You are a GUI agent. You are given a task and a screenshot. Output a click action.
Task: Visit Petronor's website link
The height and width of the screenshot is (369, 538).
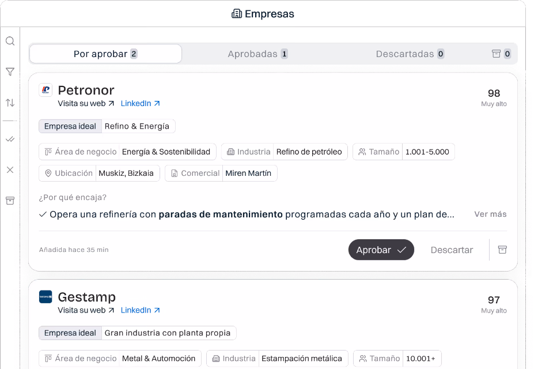tap(86, 103)
